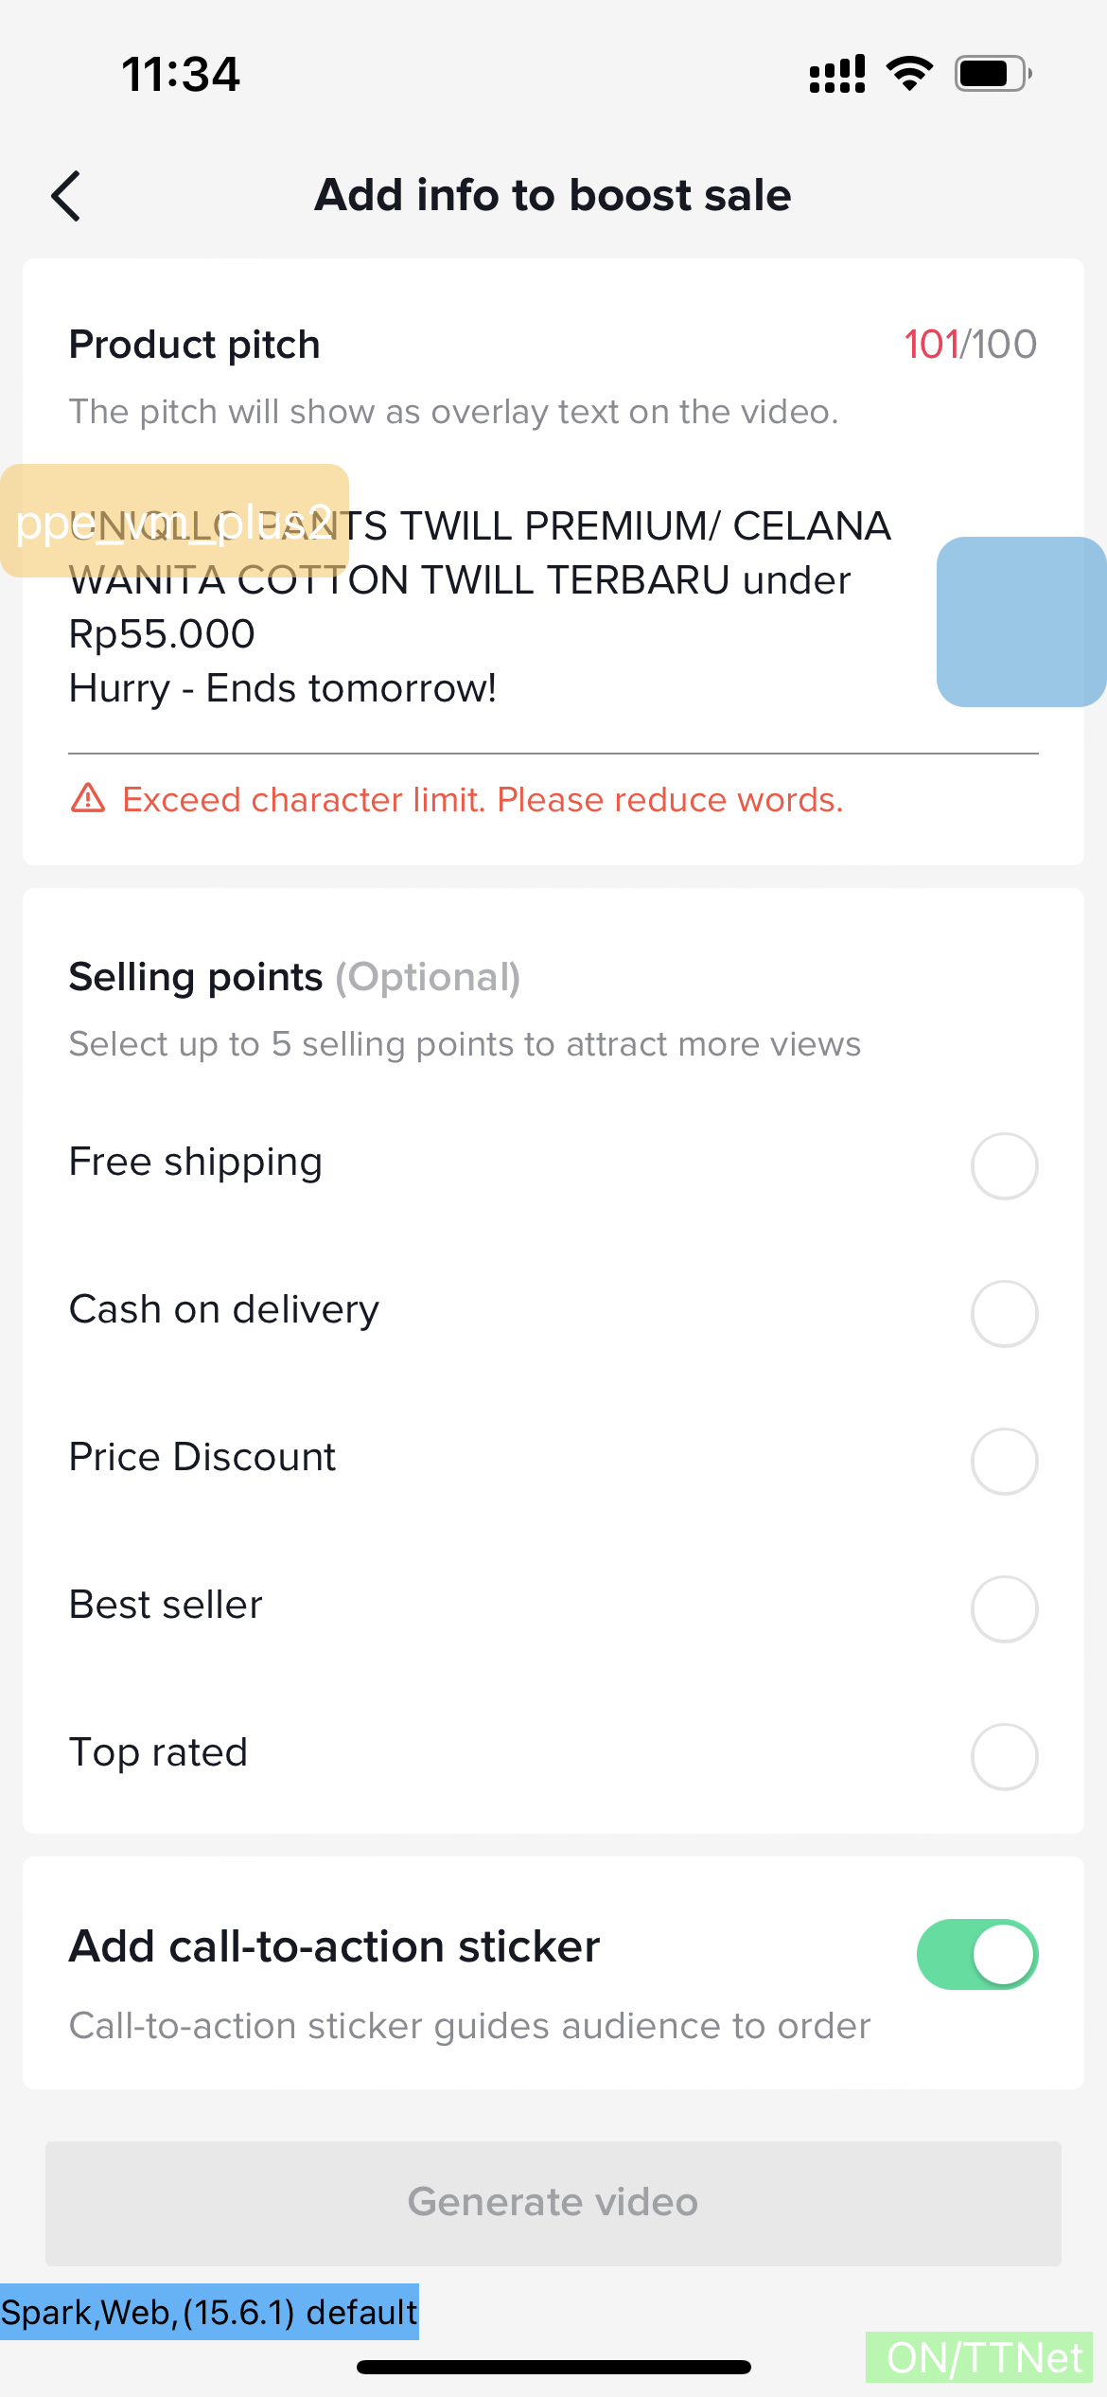Tap the 11:34 clock in status bar

[181, 74]
